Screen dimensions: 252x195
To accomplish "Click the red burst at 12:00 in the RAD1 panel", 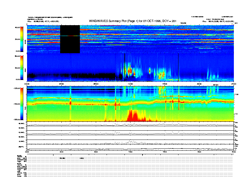I will point(130,71).
